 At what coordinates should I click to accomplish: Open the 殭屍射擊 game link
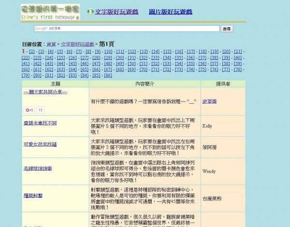33,196
